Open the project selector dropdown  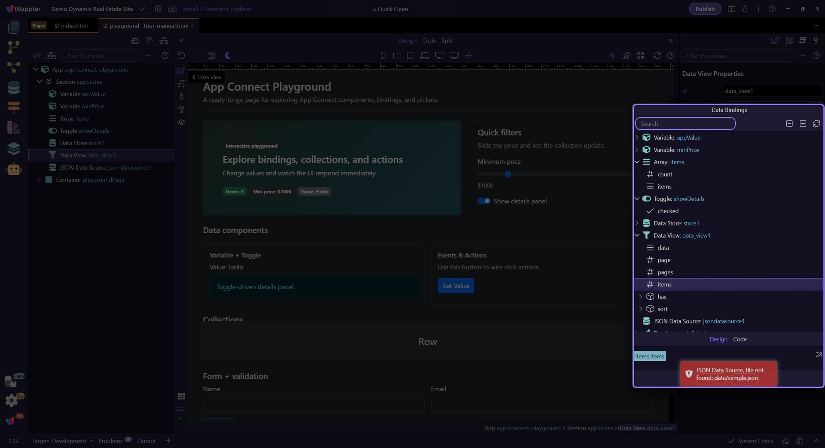click(x=98, y=9)
